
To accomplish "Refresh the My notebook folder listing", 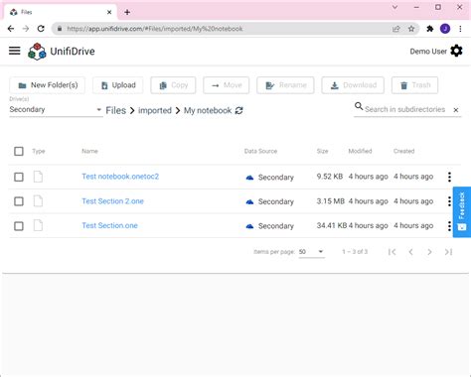I will (x=238, y=110).
